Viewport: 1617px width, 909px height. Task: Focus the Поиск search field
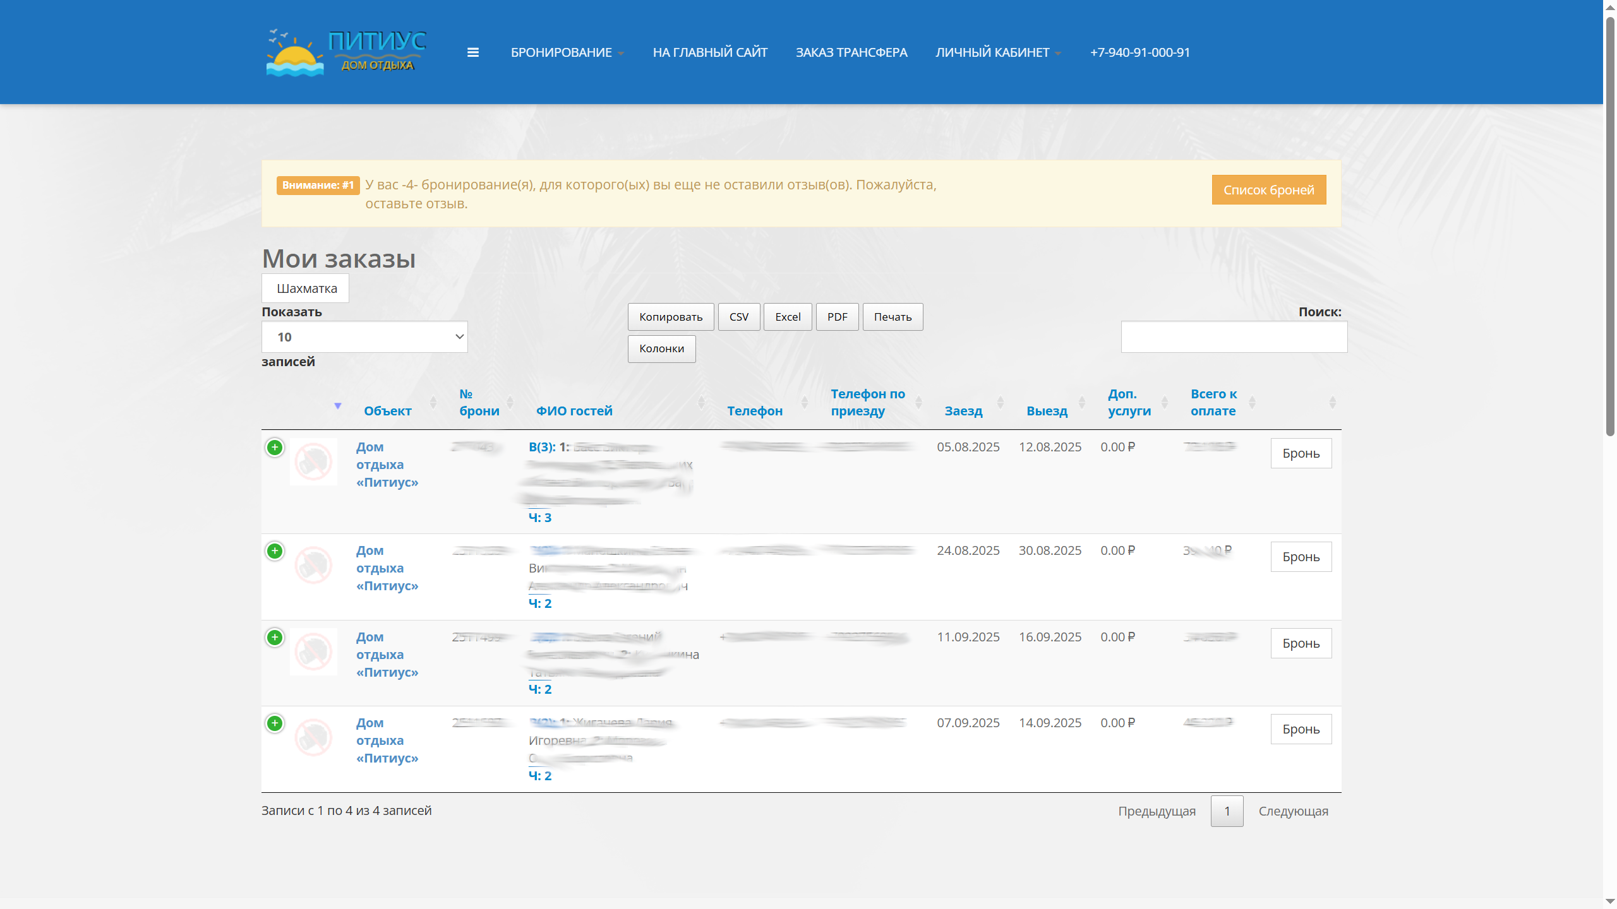[1234, 337]
